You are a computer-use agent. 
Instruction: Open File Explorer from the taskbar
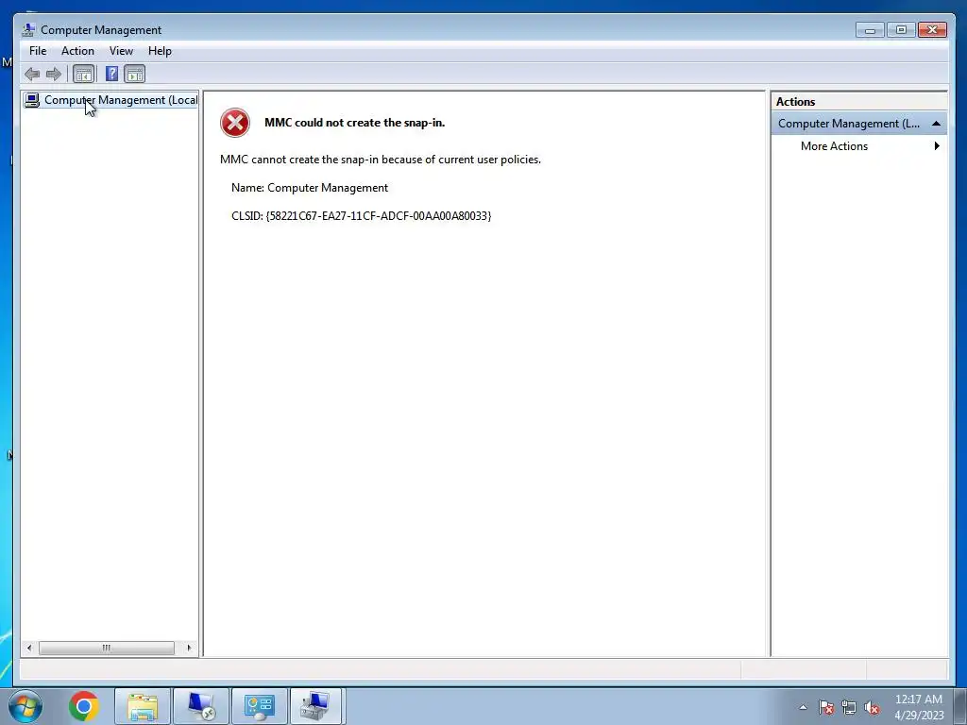(x=143, y=706)
